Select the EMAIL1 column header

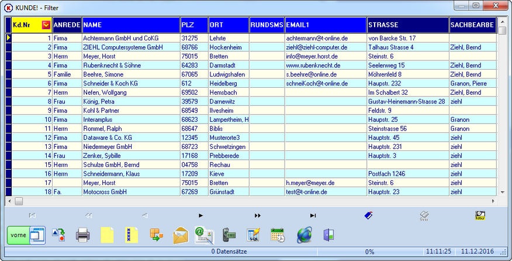[x=326, y=25]
